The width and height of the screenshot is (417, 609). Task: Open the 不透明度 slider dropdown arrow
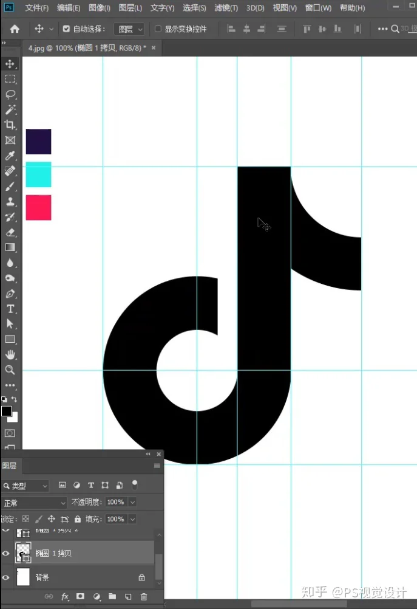click(x=133, y=502)
